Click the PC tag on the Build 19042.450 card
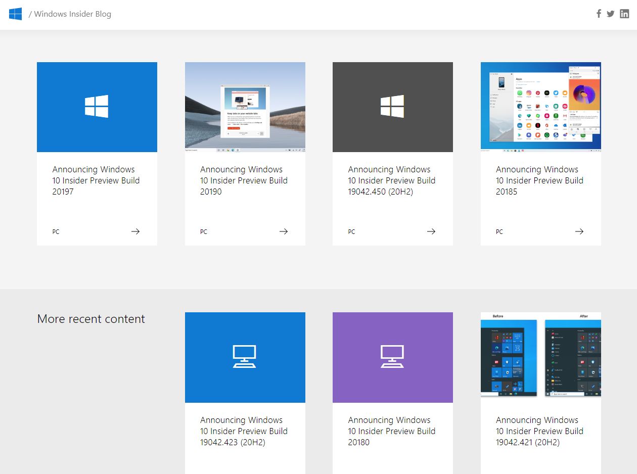This screenshot has width=637, height=474. point(351,232)
